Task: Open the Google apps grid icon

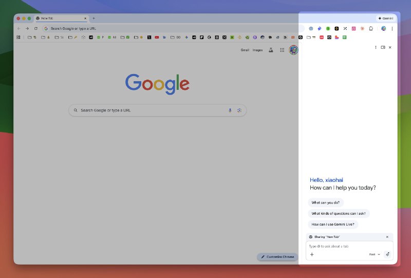Action: tap(282, 50)
